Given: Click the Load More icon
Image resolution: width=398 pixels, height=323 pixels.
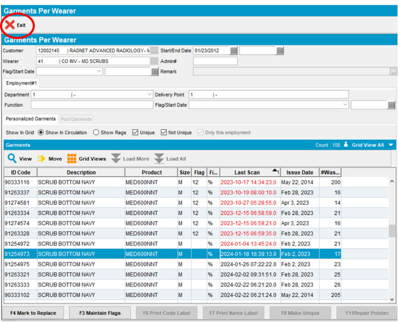Looking at the screenshot, I should (116, 159).
